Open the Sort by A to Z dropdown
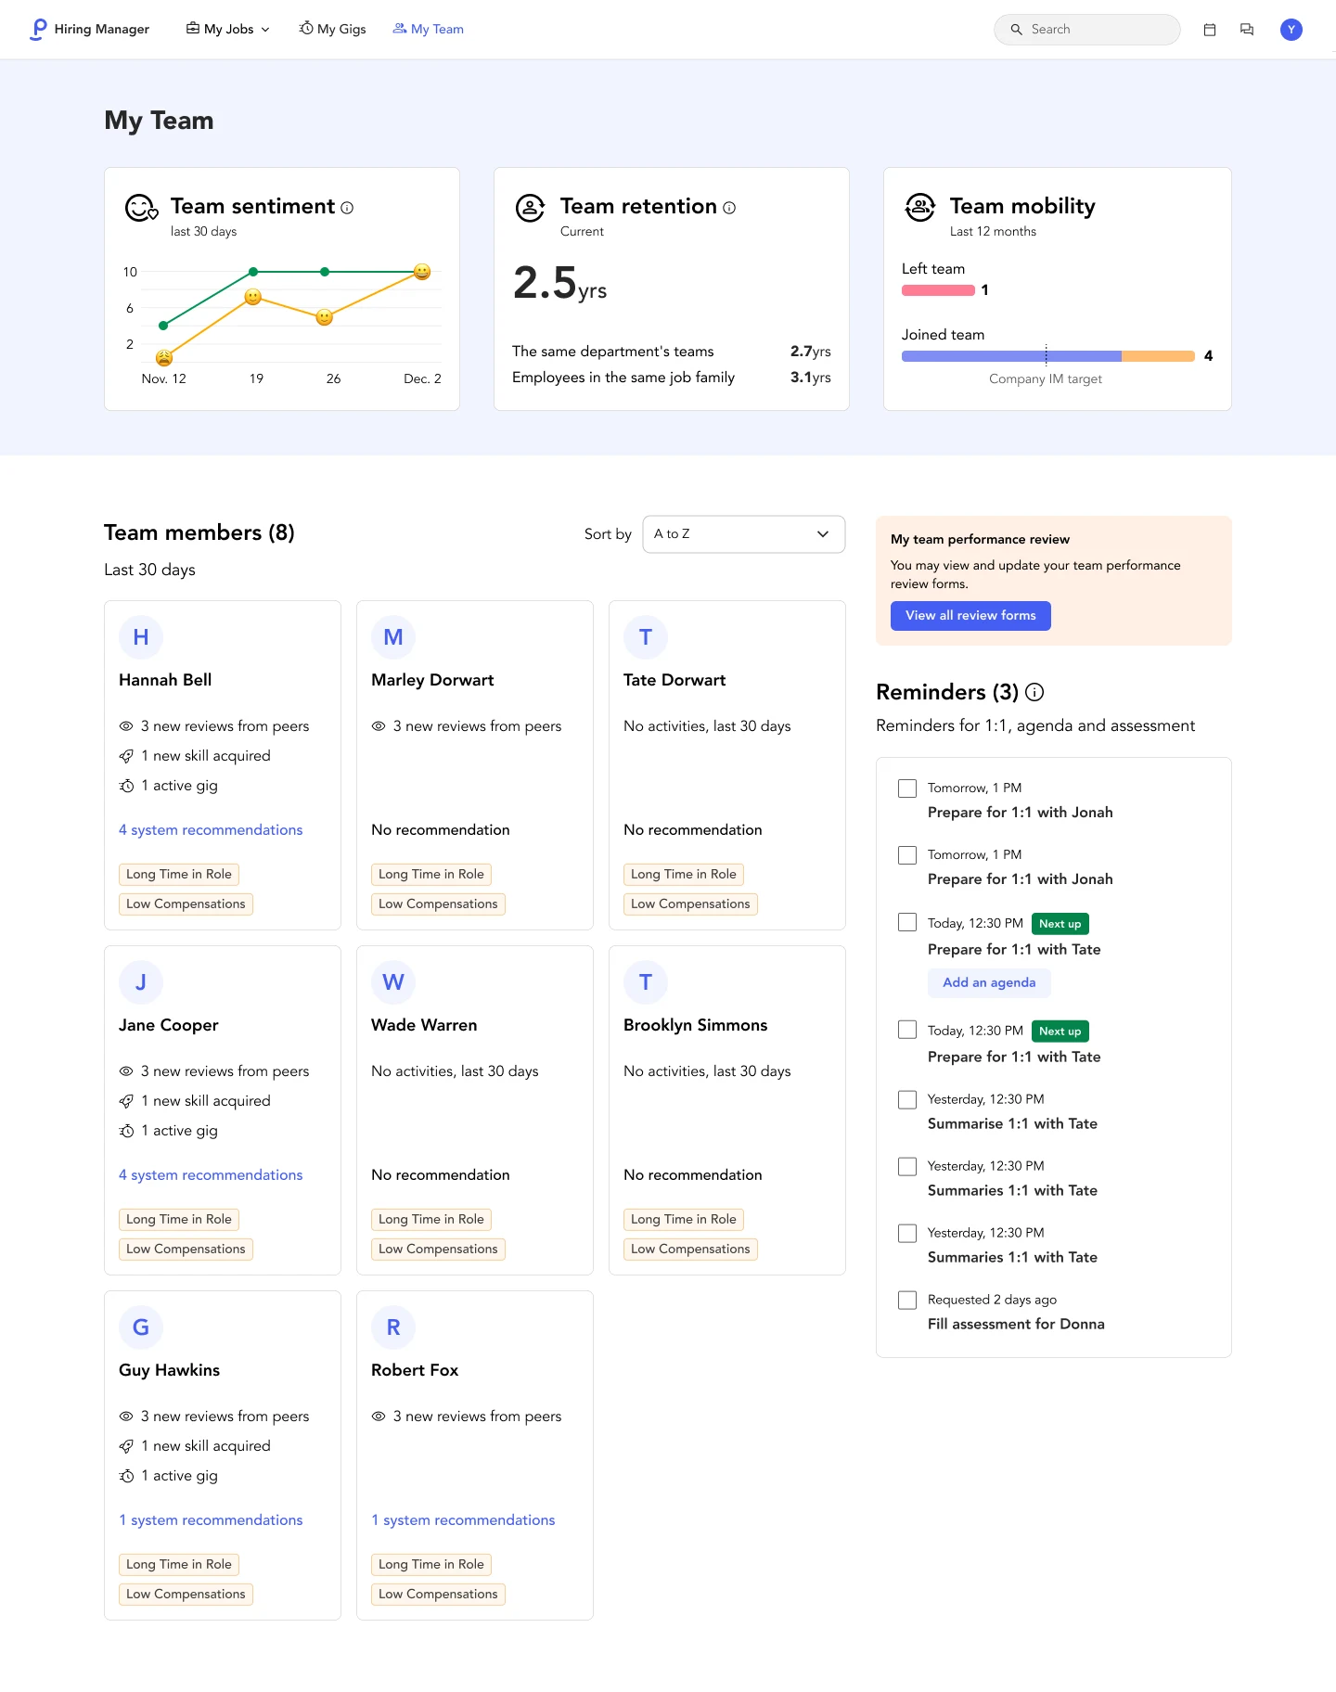This screenshot has width=1336, height=1692. (744, 534)
